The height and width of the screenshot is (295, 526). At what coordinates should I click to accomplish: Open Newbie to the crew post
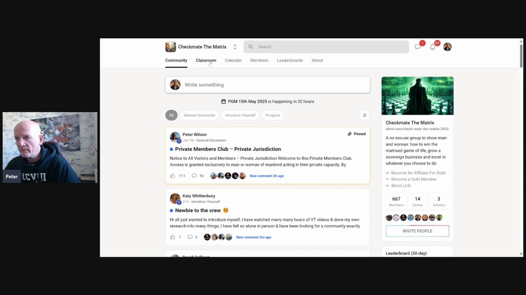click(198, 210)
